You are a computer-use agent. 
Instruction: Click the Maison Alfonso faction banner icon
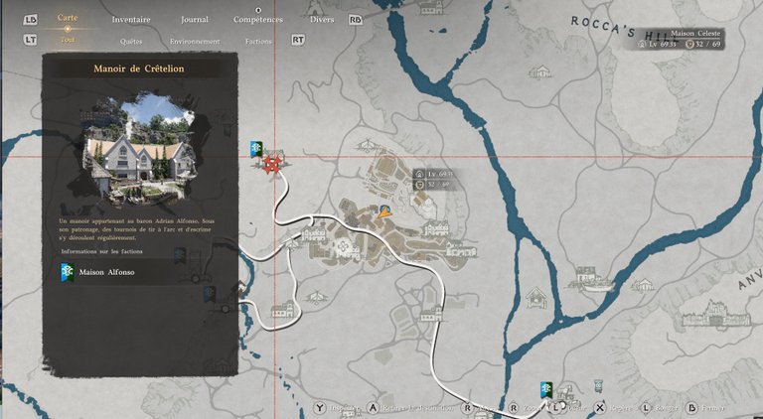point(67,271)
